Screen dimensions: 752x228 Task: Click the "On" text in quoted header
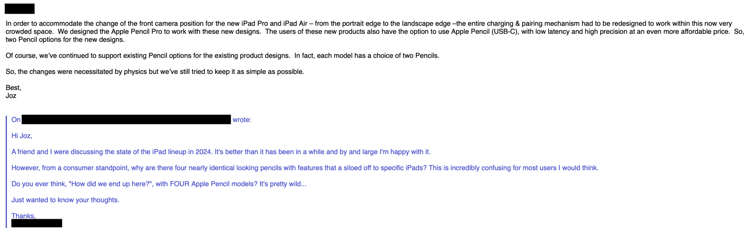(x=16, y=120)
